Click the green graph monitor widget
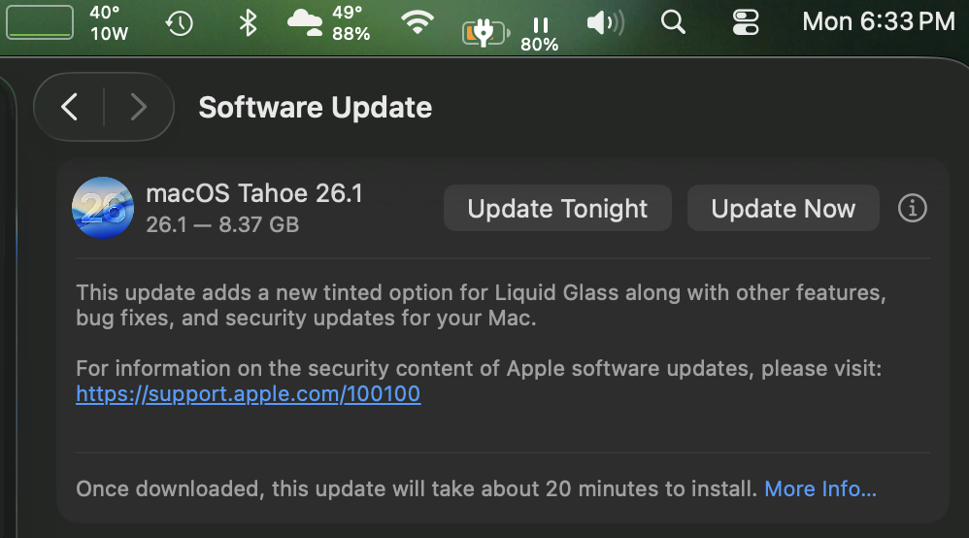This screenshot has height=538, width=969. [x=40, y=22]
